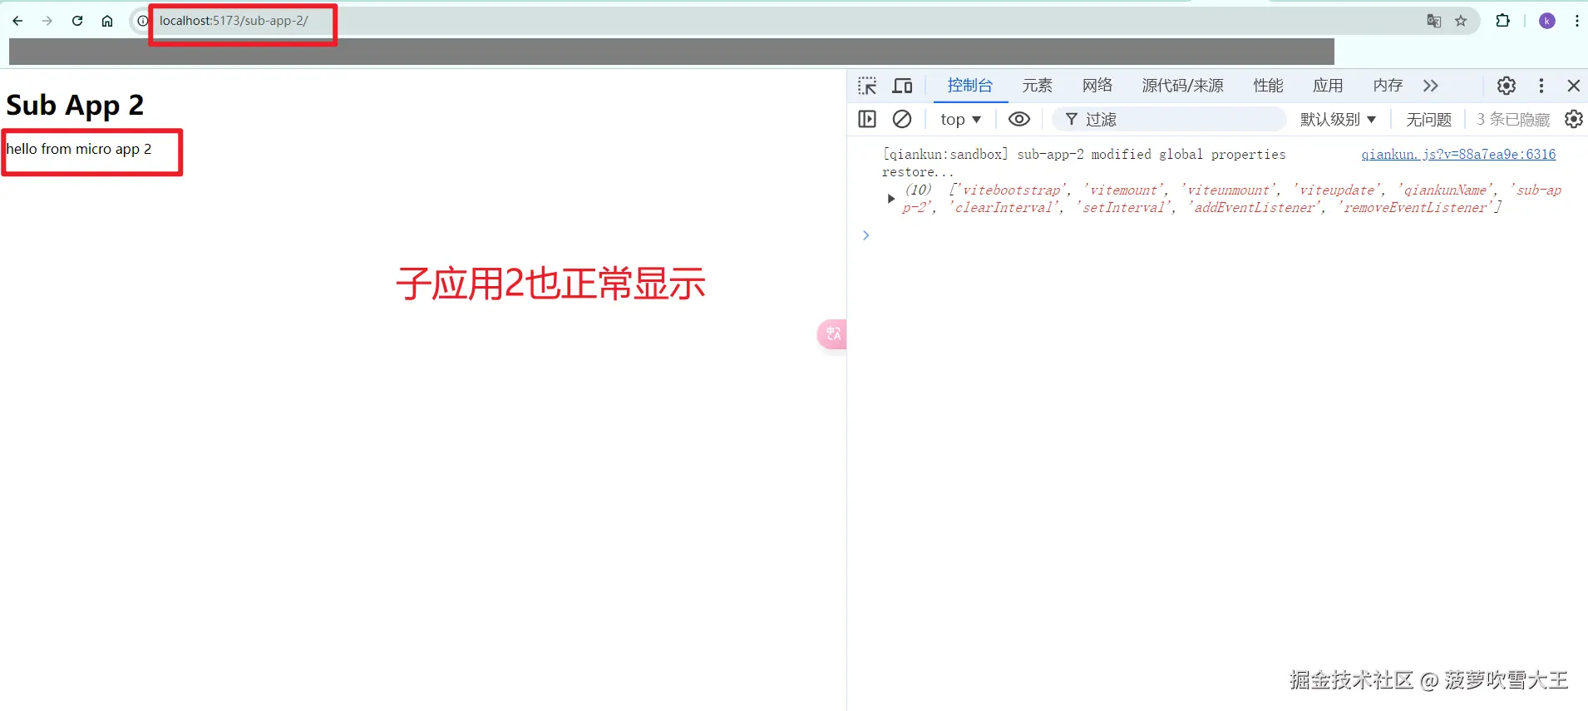Click the Sub App 2 heading

[x=75, y=106]
